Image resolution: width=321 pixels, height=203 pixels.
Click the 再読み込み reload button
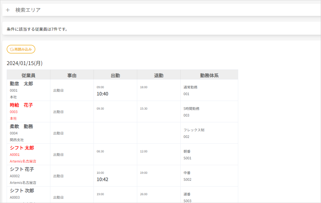tap(21, 49)
